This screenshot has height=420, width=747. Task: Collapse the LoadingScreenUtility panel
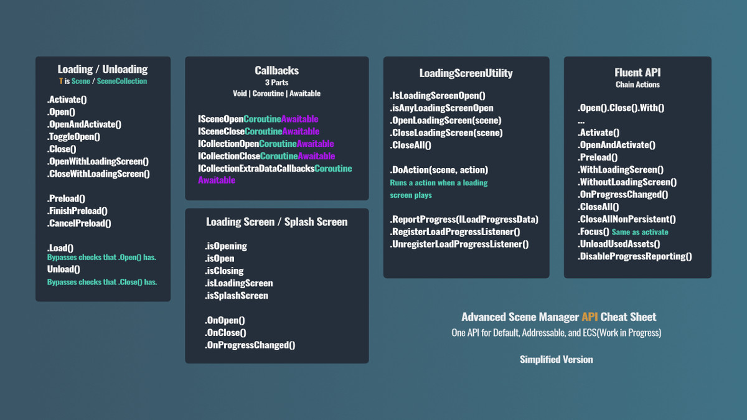[465, 73]
